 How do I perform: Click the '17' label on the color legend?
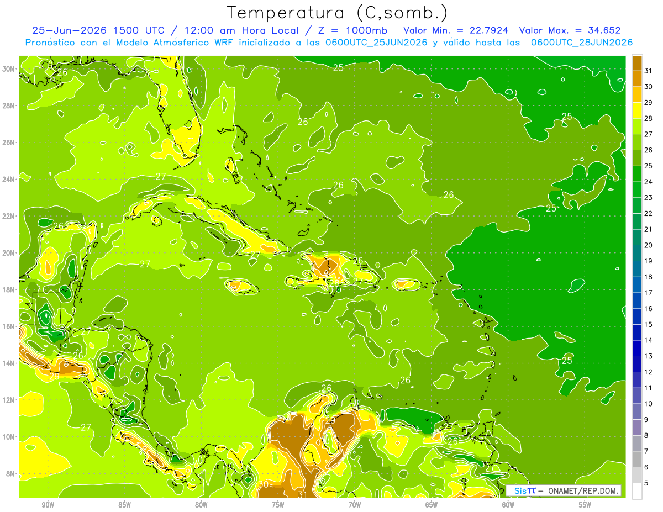tap(649, 292)
